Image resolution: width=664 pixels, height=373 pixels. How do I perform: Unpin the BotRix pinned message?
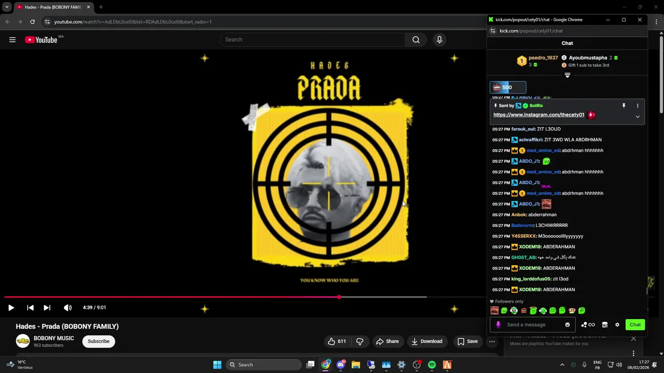[x=624, y=106]
